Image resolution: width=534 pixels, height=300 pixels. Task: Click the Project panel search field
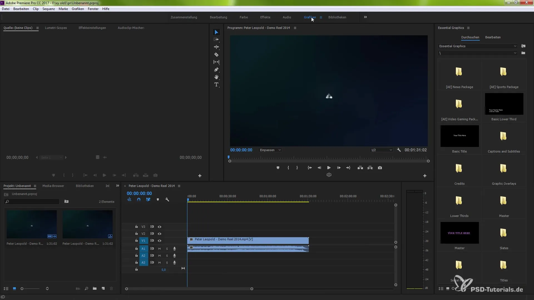(x=32, y=202)
